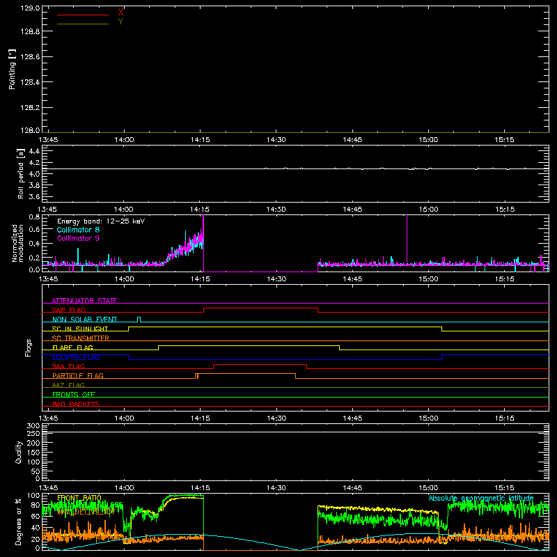Click the olive Y legend line sample
557x557 pixels.
pyautogui.click(x=83, y=24)
